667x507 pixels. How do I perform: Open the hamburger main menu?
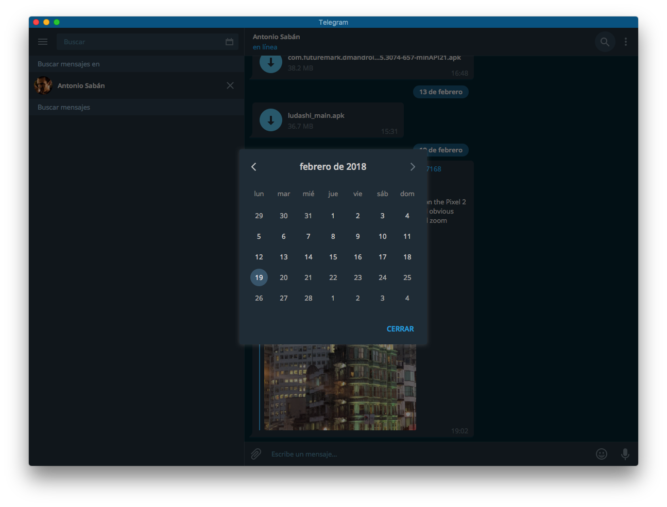(x=43, y=42)
